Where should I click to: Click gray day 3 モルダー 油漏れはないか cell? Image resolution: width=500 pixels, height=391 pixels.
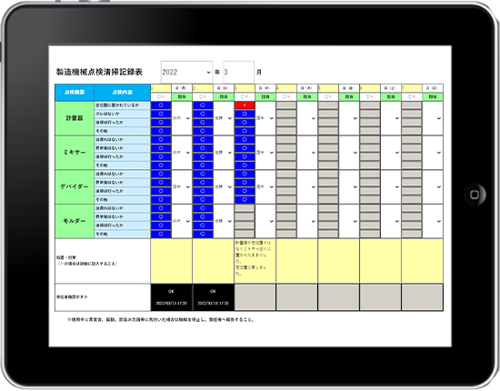[245, 208]
